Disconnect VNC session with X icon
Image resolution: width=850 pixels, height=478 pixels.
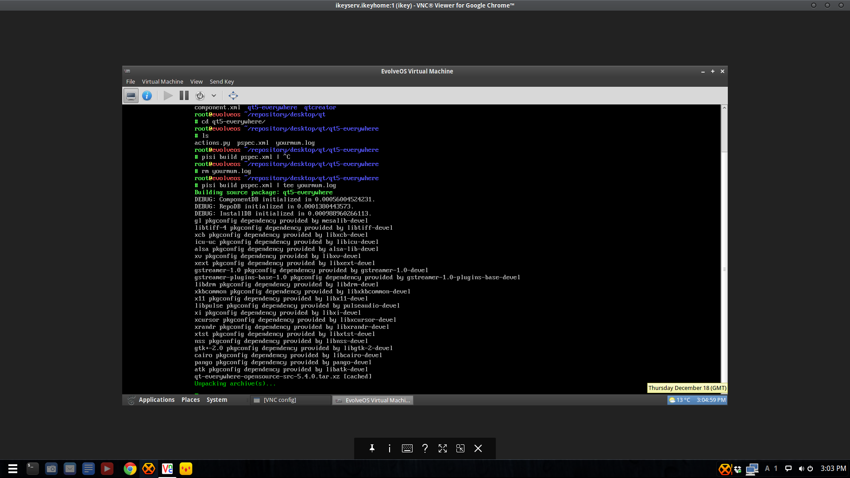[x=478, y=448]
